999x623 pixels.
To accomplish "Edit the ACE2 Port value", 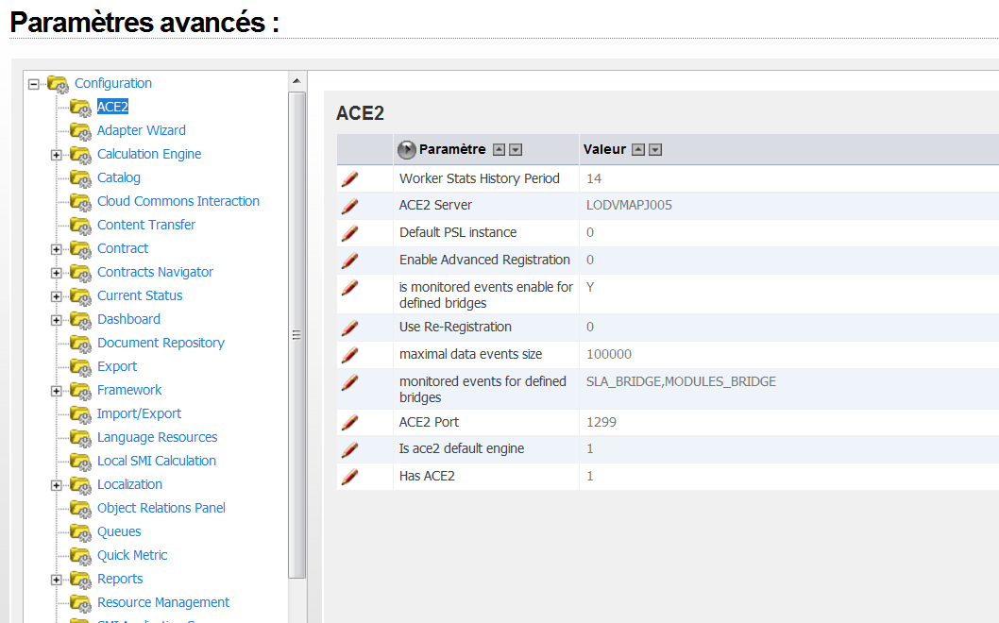I will (349, 422).
